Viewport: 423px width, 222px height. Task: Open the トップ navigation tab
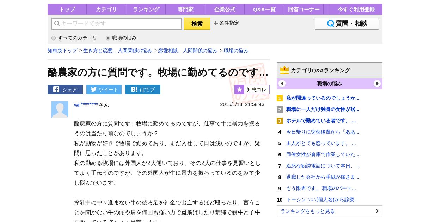pyautogui.click(x=67, y=10)
